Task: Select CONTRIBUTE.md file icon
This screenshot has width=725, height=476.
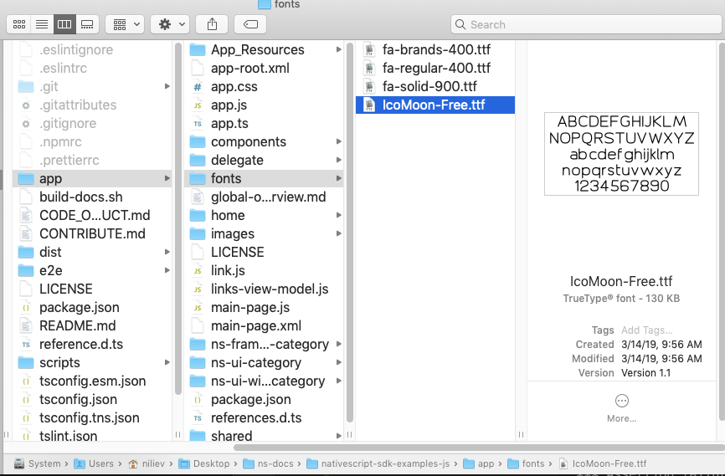Action: pos(26,234)
